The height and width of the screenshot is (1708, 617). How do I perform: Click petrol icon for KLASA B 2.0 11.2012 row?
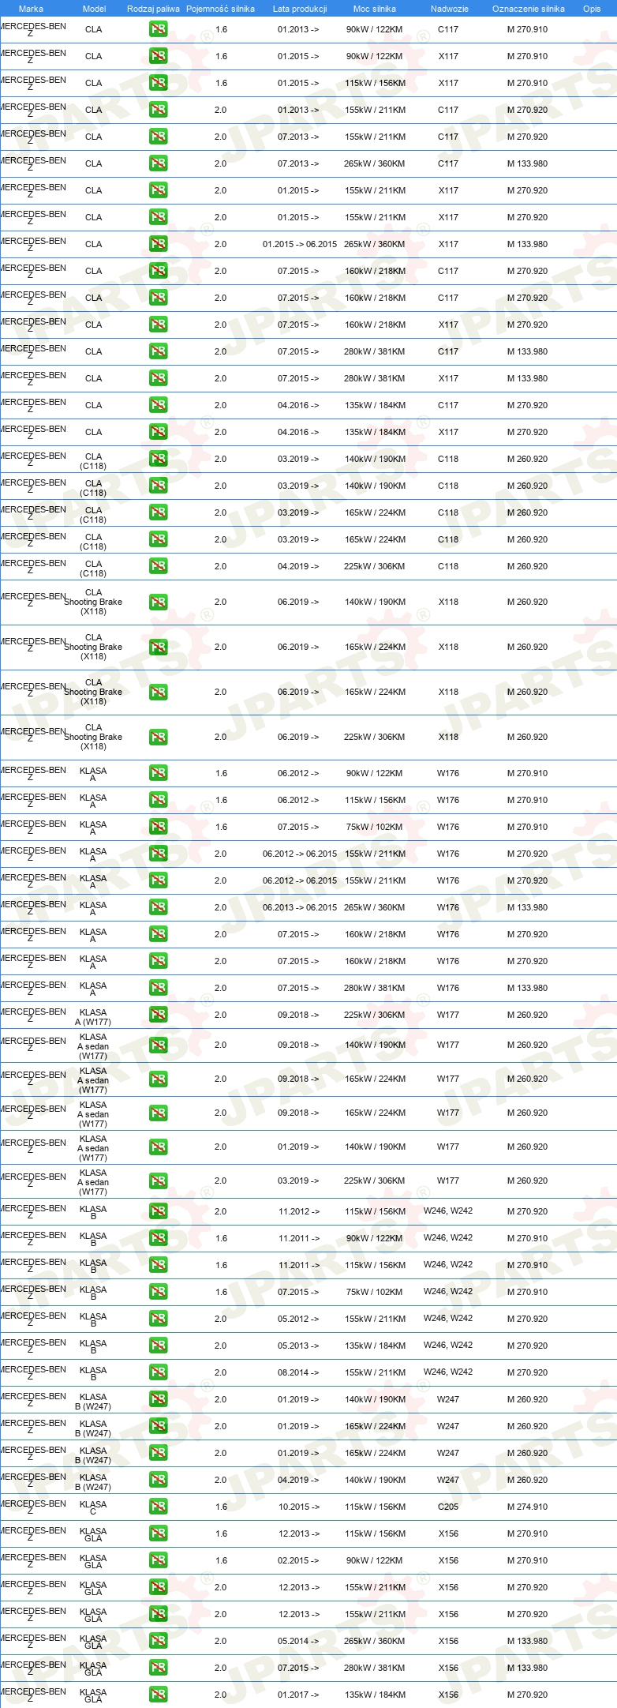[158, 1211]
